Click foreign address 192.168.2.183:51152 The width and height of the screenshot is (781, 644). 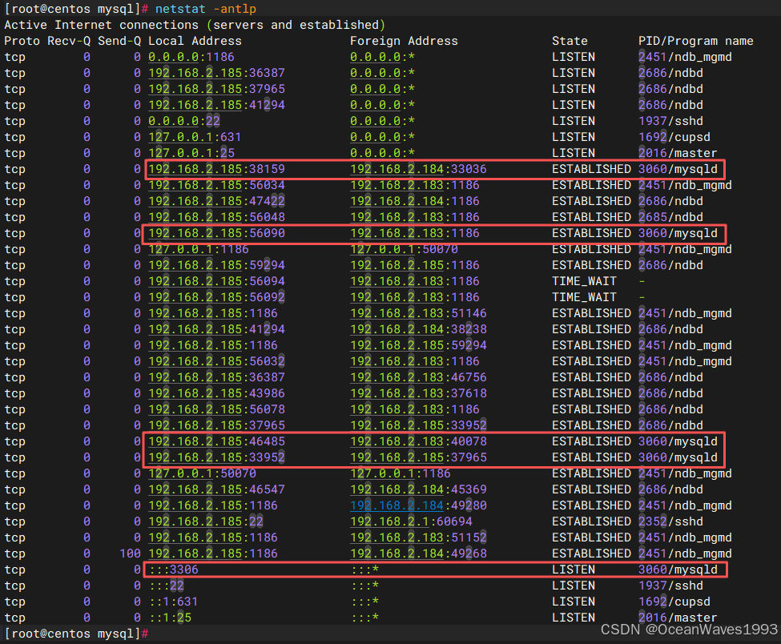point(418,537)
